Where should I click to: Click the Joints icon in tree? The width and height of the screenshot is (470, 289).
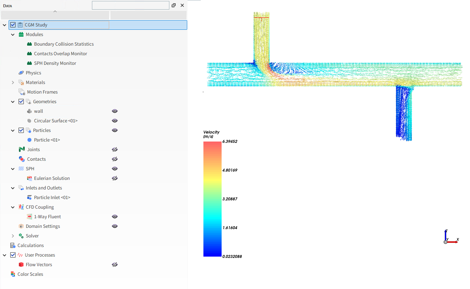22,149
